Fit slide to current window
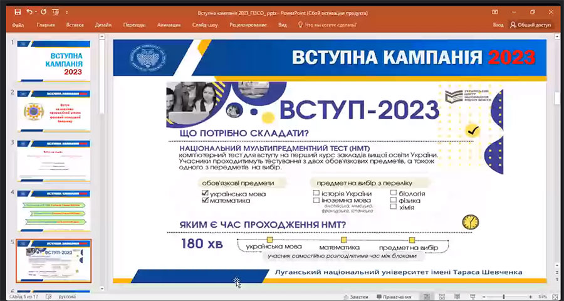This screenshot has width=564, height=301. (555, 297)
